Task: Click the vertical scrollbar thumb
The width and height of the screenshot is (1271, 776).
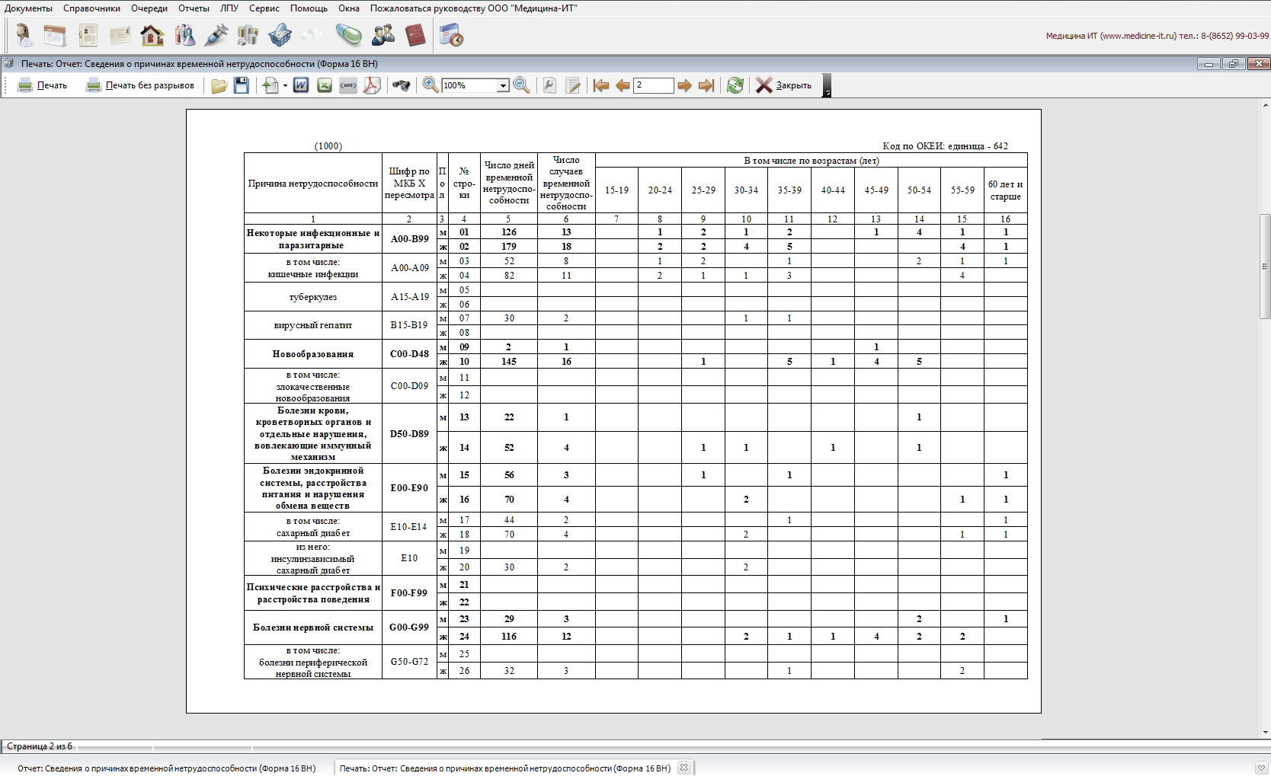Action: pyautogui.click(x=1265, y=267)
